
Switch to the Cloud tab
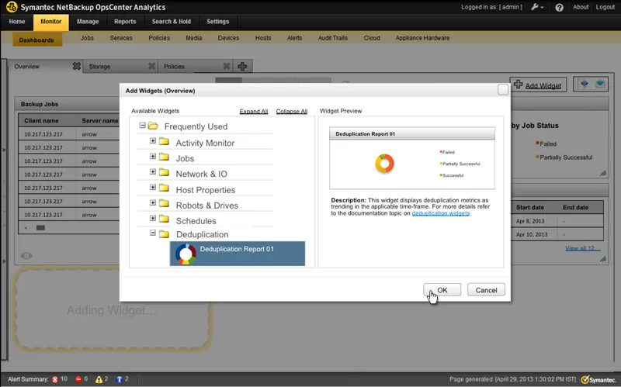click(372, 38)
